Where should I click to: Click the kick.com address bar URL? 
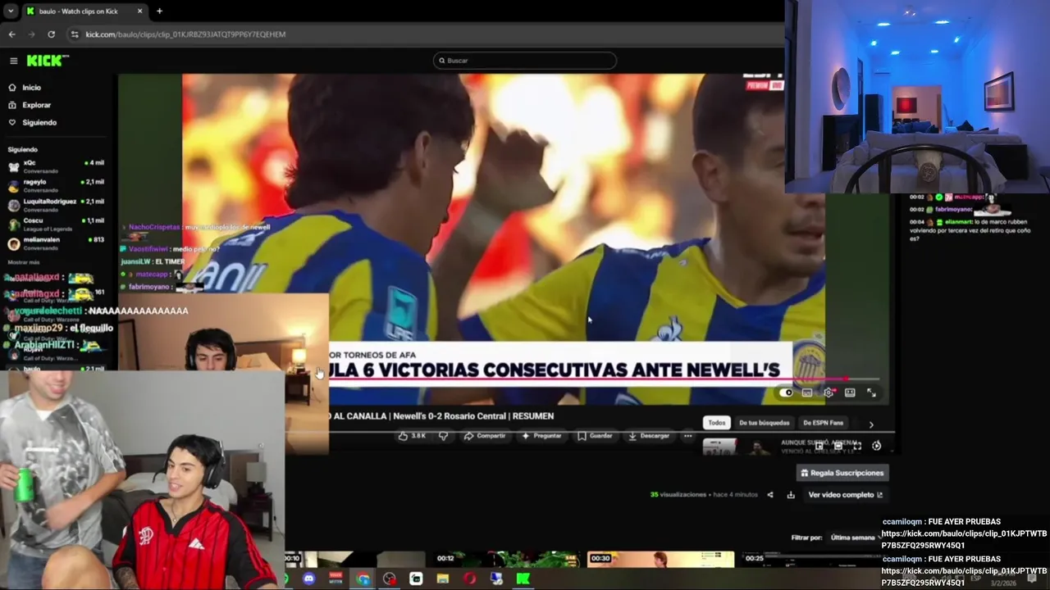[x=185, y=34]
